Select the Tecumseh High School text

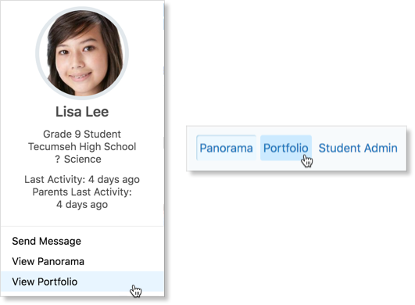point(82,147)
